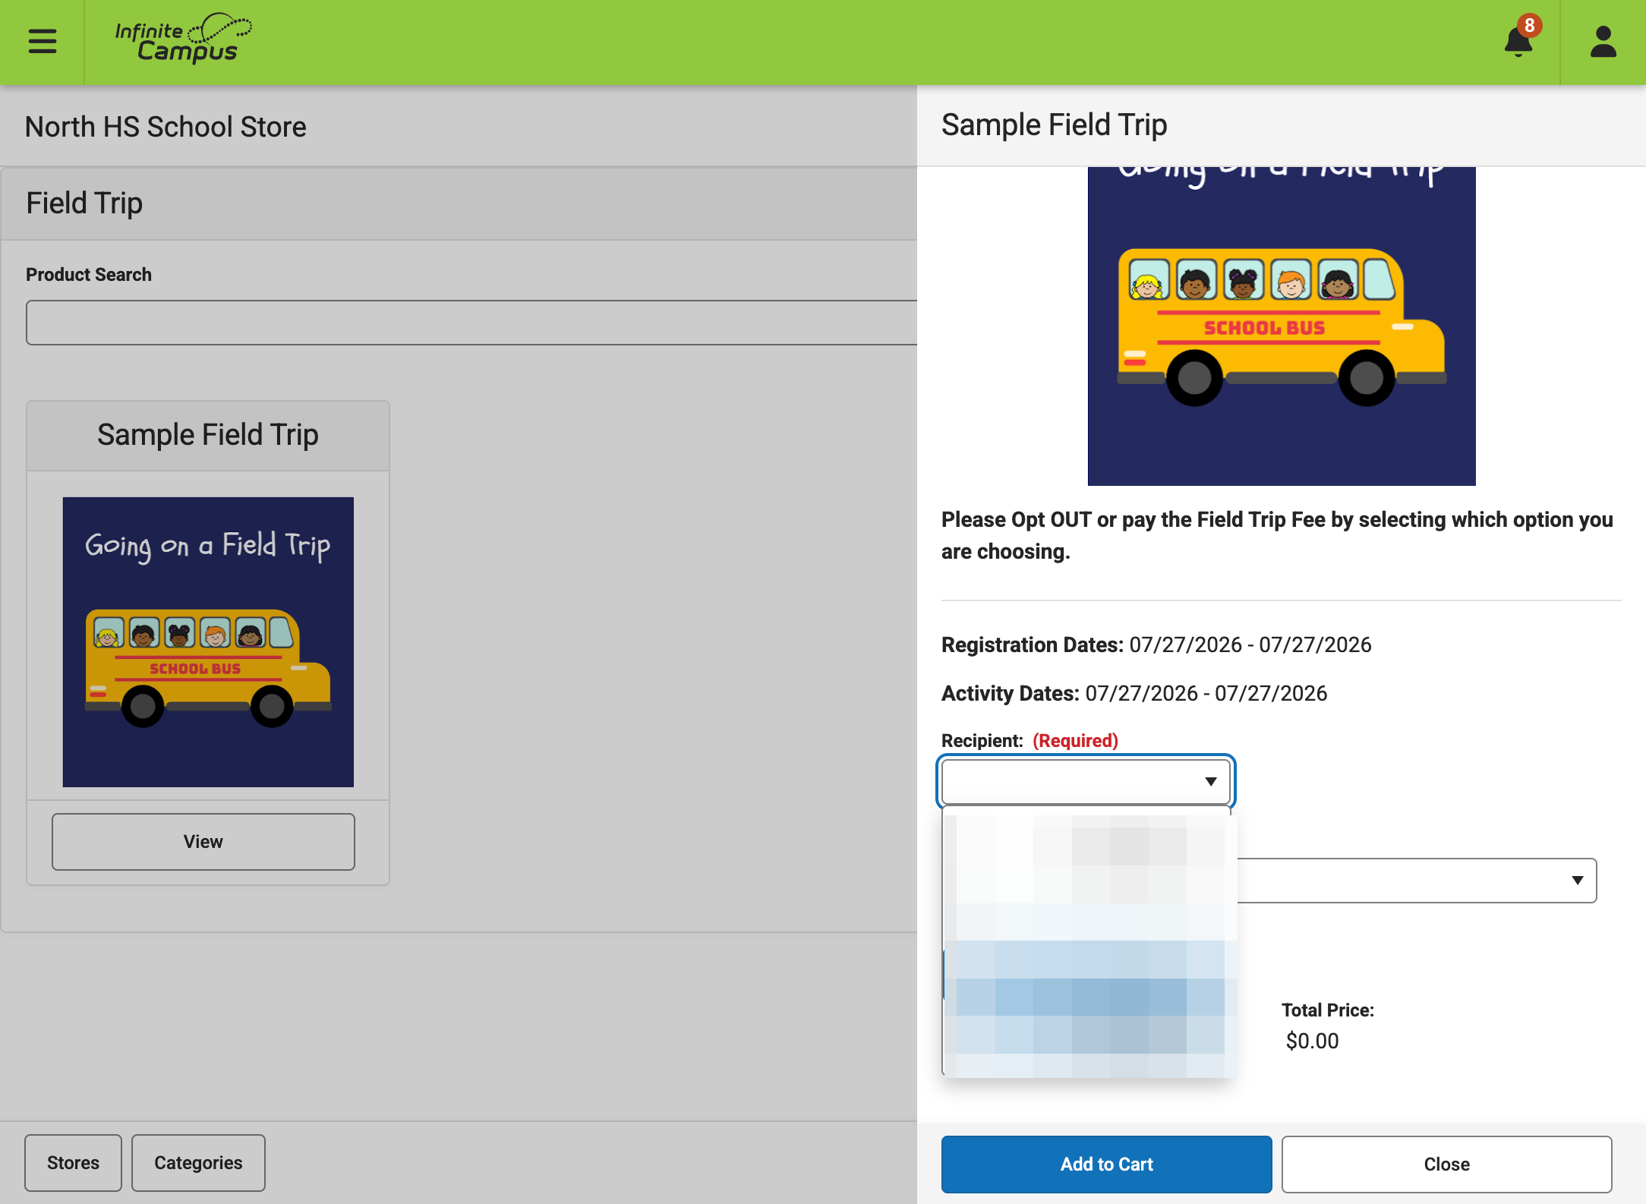
Task: Close the Sample Field Trip panel
Action: pos(1446,1164)
